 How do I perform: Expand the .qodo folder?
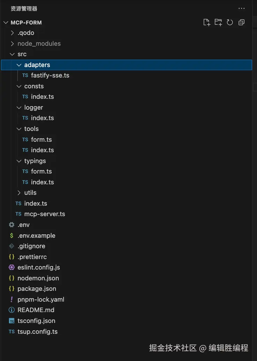pyautogui.click(x=13, y=33)
